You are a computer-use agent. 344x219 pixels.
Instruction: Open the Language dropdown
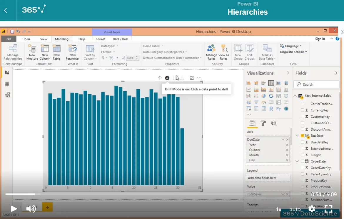[291, 46]
